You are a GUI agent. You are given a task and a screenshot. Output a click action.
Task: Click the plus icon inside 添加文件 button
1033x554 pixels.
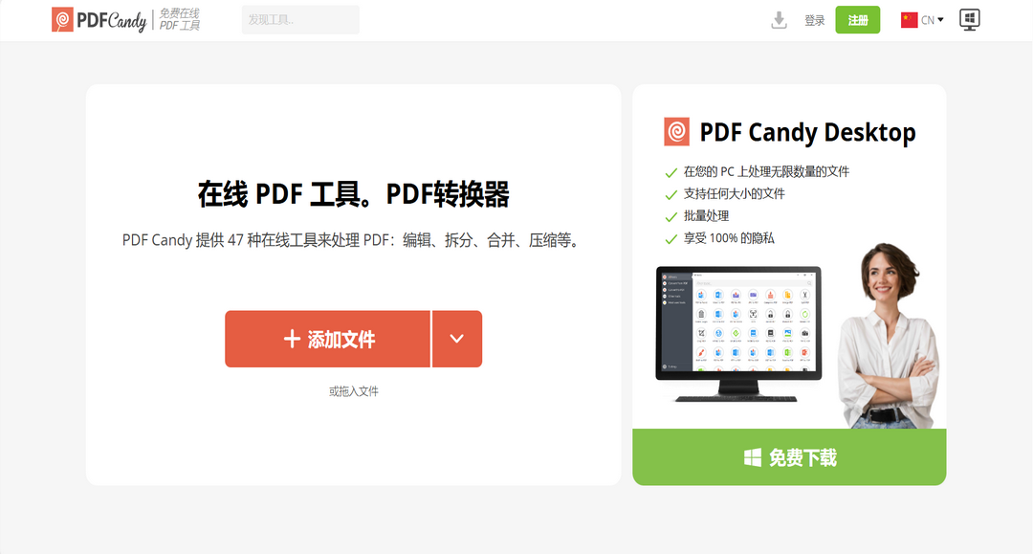point(291,339)
